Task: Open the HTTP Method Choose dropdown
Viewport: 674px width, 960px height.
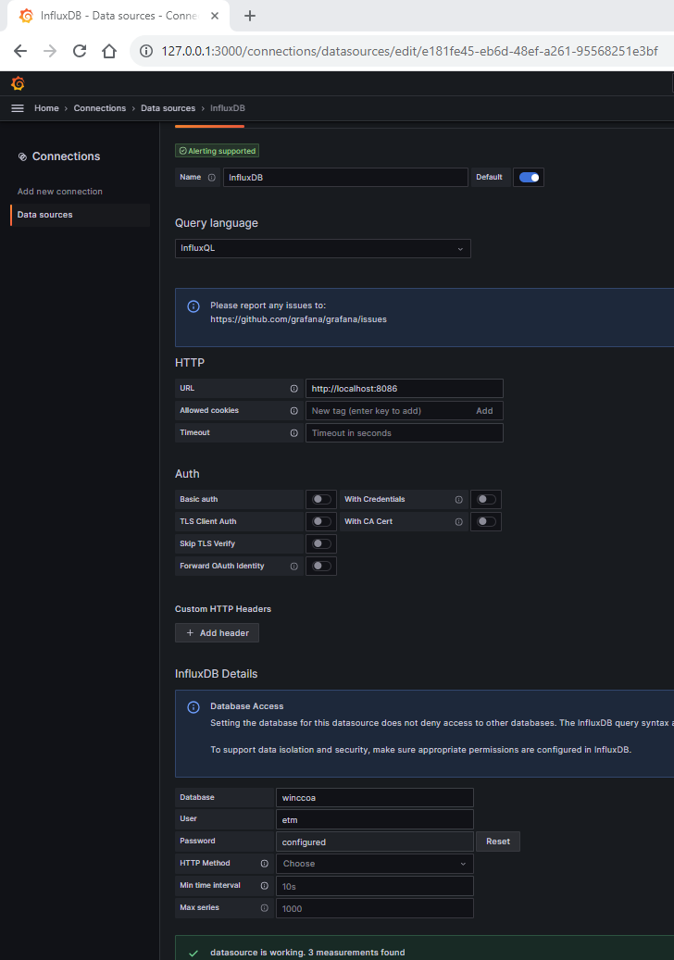Action: [375, 864]
